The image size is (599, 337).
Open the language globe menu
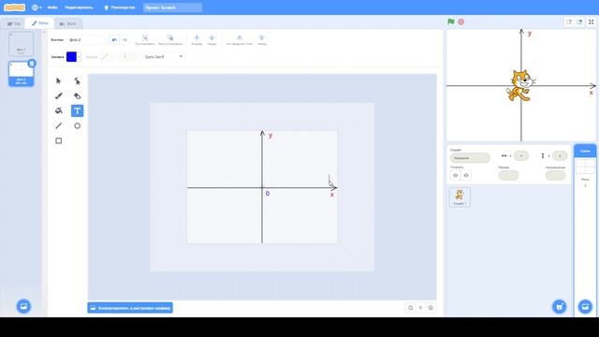coord(37,7)
